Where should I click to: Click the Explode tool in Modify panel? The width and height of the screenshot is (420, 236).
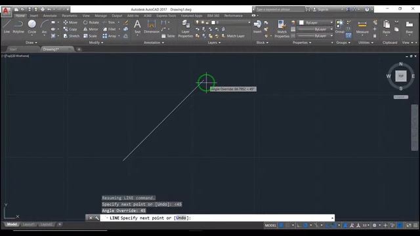coord(125,29)
